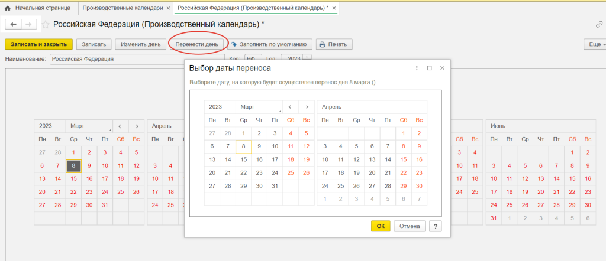
Task: Click the Апрель header in dialog calendar
Action: pyautogui.click(x=372, y=107)
